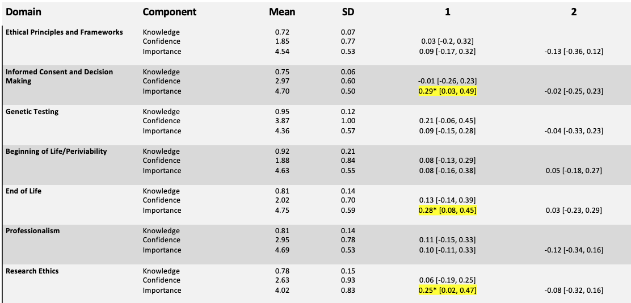
Task: Click the Domain column header
Action: [23, 12]
